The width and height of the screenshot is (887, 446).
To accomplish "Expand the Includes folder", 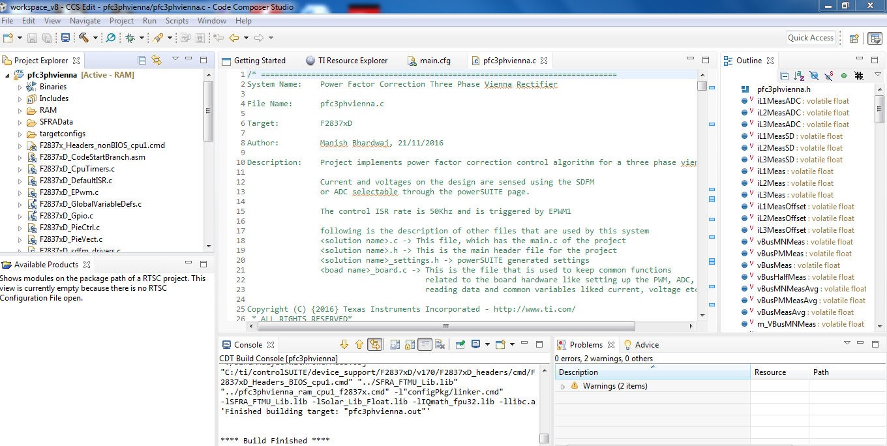I will 20,98.
